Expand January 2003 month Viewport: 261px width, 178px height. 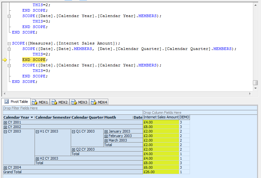106,132
